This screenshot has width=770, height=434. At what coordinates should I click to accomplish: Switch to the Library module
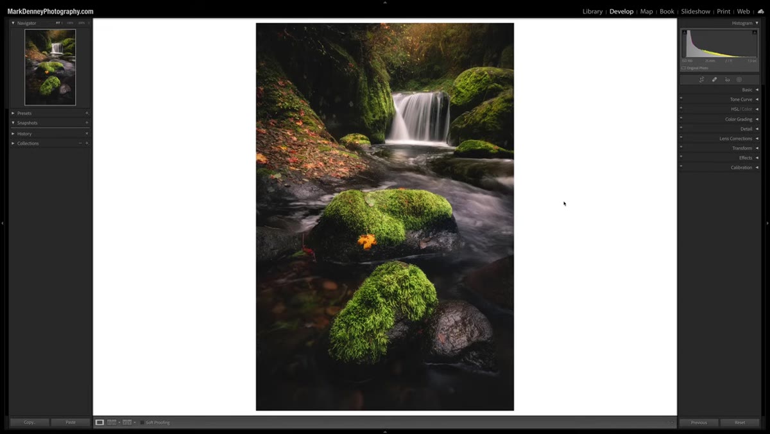pyautogui.click(x=592, y=12)
